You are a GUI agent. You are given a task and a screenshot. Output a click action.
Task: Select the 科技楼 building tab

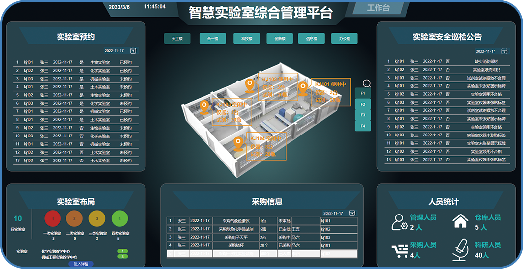[240, 39]
